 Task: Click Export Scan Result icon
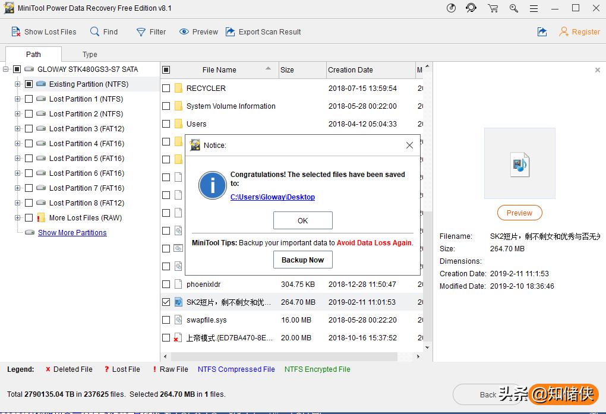[231, 31]
